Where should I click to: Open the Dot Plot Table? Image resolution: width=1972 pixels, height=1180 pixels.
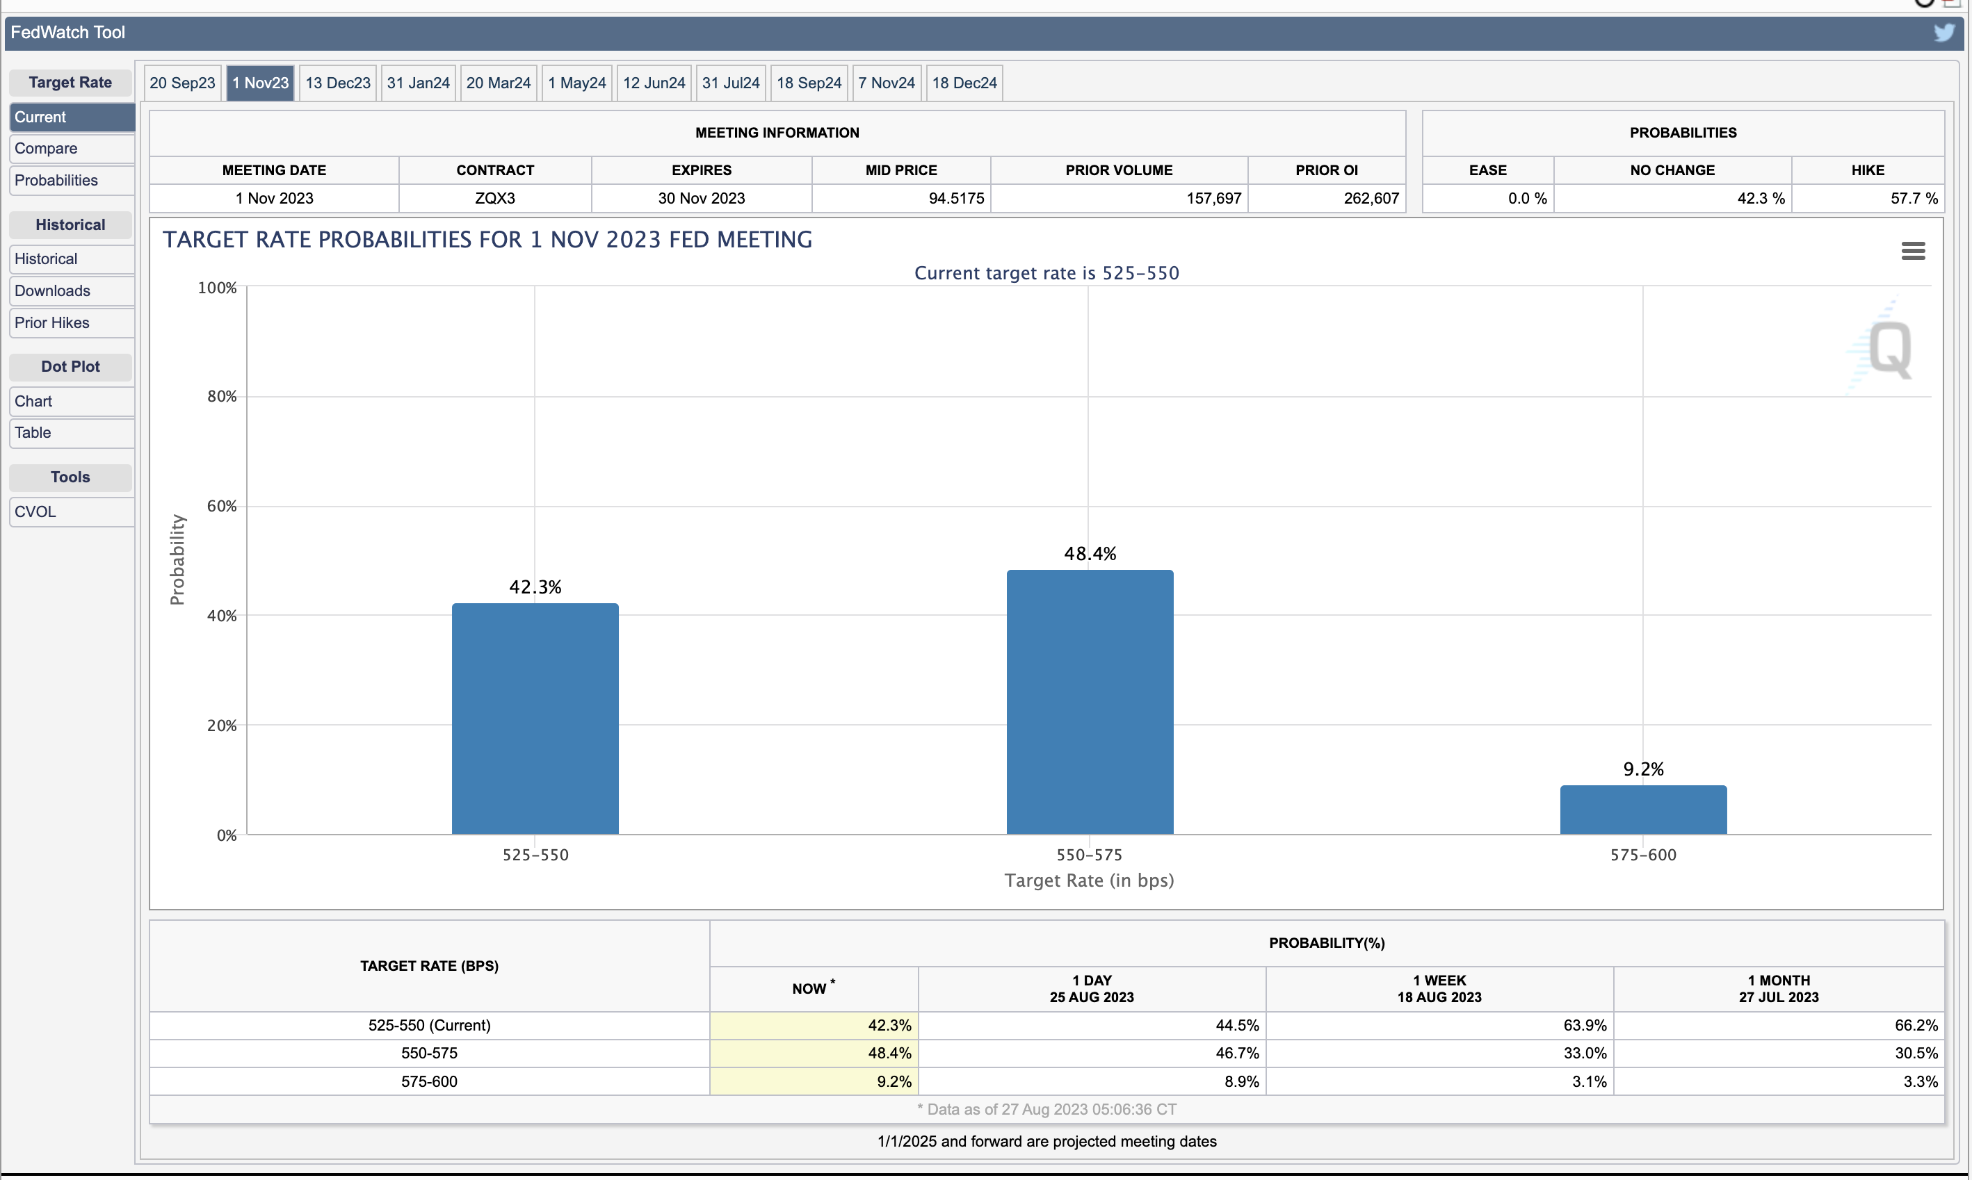tap(71, 432)
